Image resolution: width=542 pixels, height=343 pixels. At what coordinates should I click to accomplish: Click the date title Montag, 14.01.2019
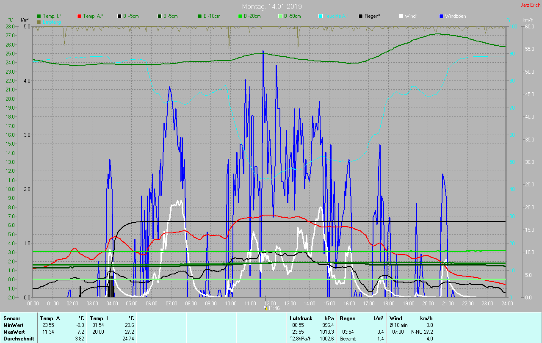tap(271, 6)
